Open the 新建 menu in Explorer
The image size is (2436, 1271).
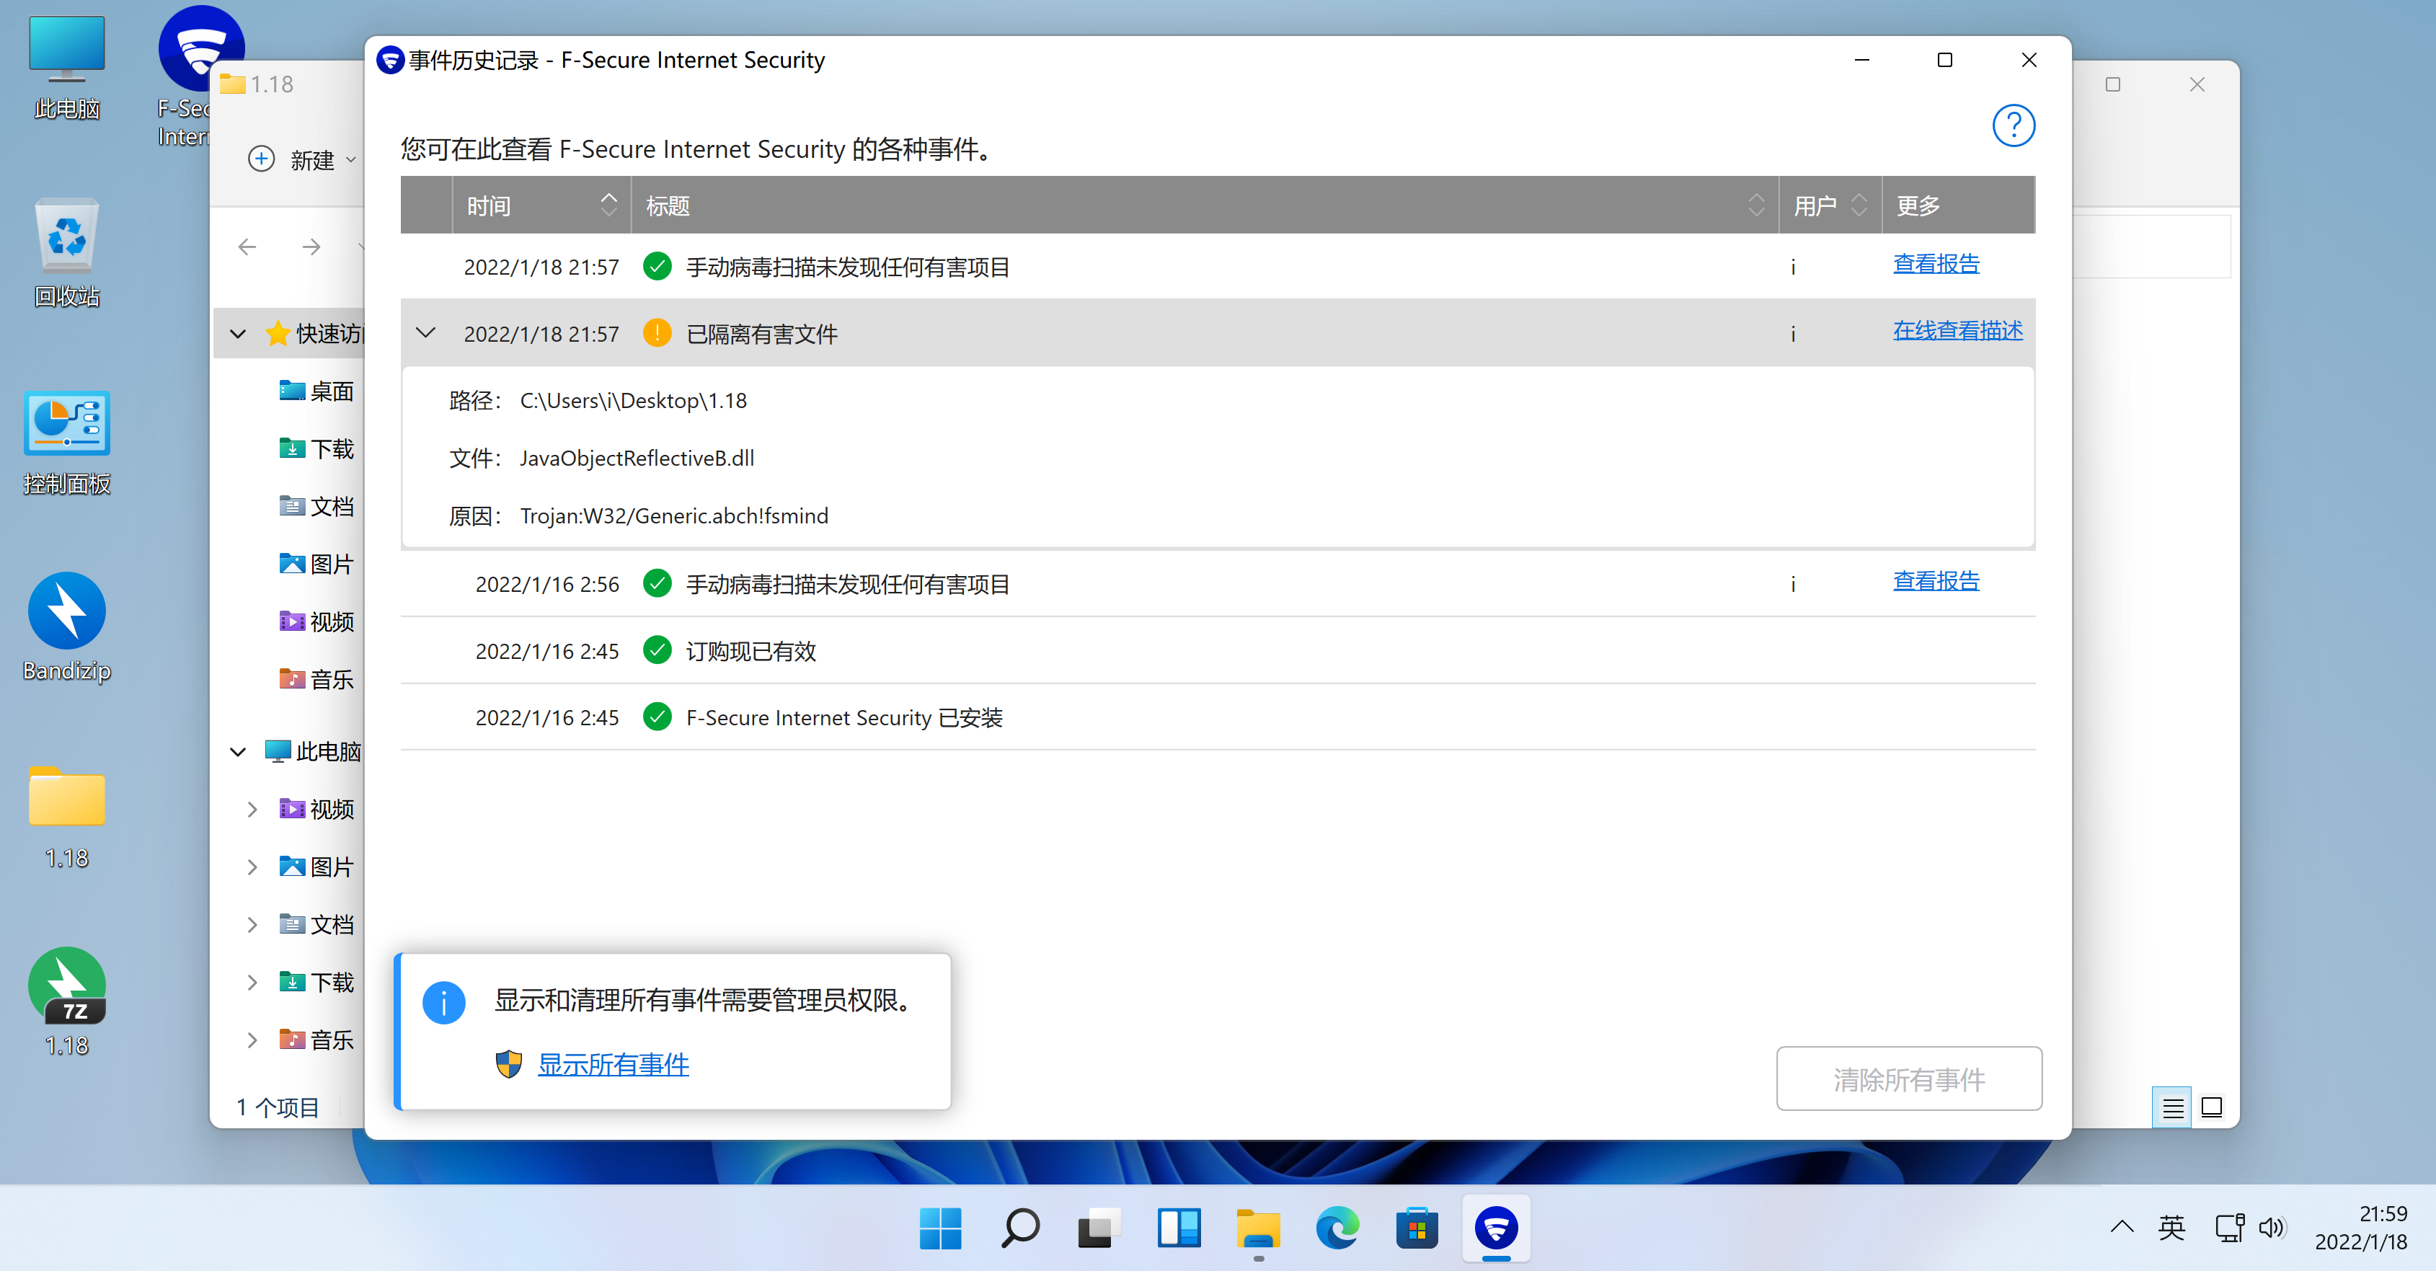coord(303,159)
